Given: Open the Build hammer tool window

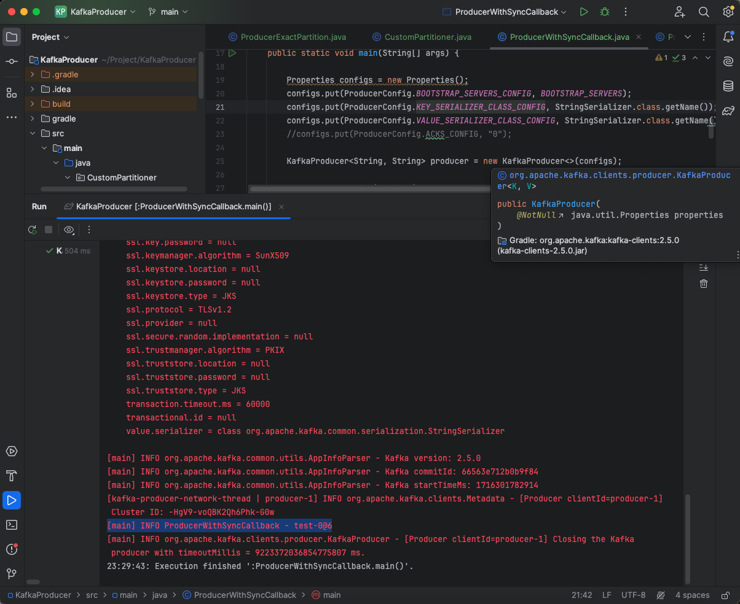Looking at the screenshot, I should coord(12,476).
